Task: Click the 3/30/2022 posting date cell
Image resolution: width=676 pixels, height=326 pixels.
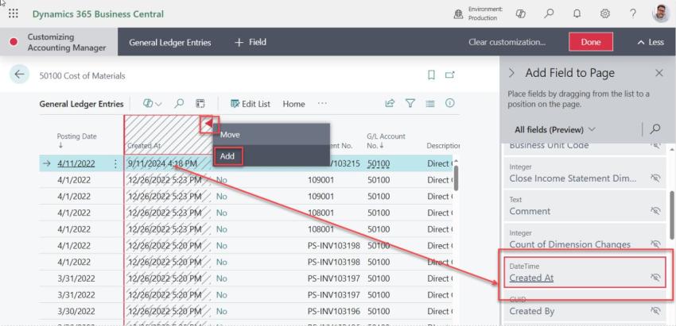Action: point(76,311)
